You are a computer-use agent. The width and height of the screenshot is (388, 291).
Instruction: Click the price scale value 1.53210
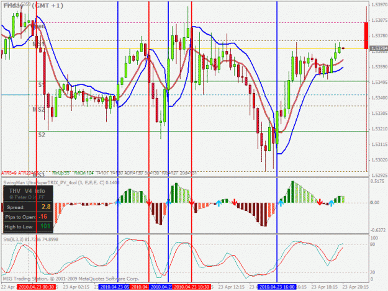379,129
